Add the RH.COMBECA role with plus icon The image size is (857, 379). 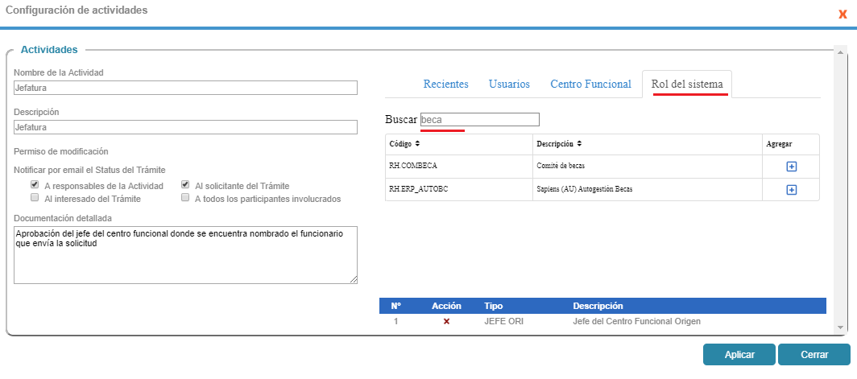(791, 167)
